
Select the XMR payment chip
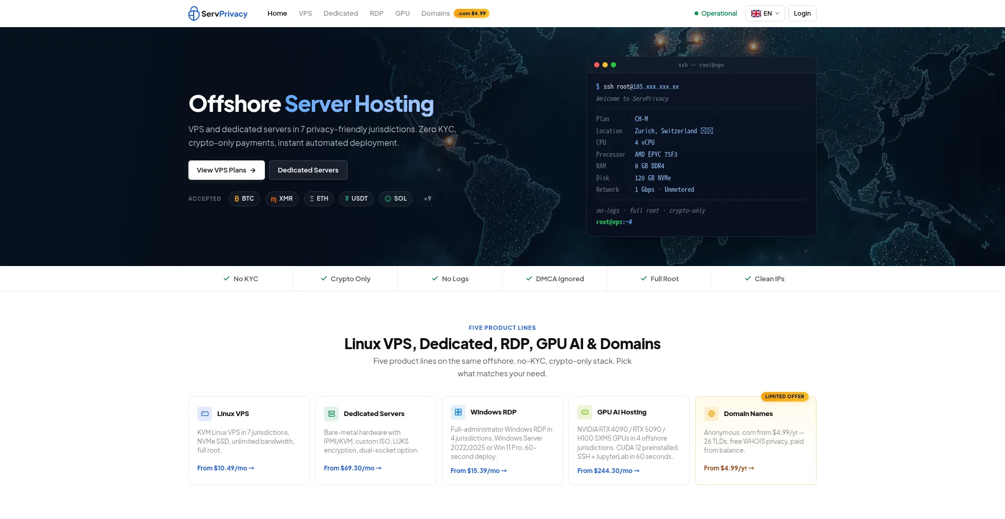(x=282, y=199)
